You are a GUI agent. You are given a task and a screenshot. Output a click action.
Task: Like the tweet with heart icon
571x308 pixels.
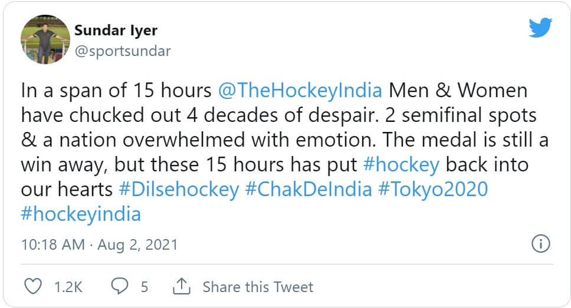(34, 287)
